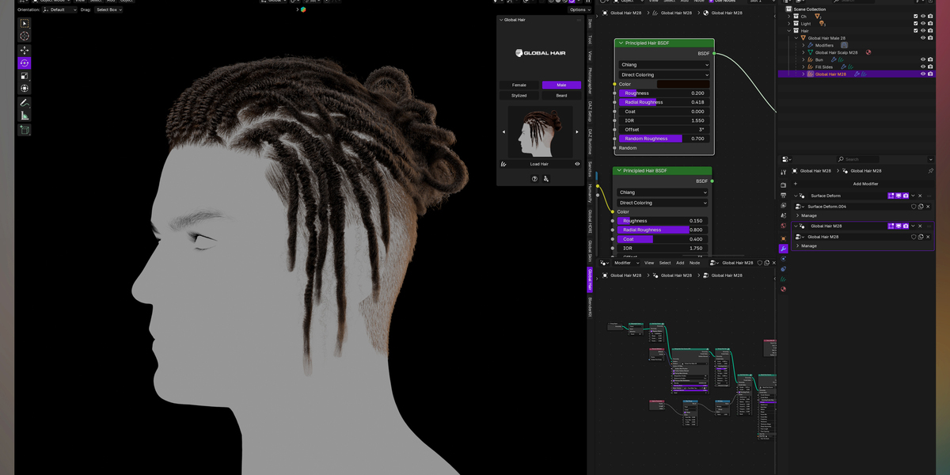Click the help question mark in Global Hair panel

pos(534,179)
